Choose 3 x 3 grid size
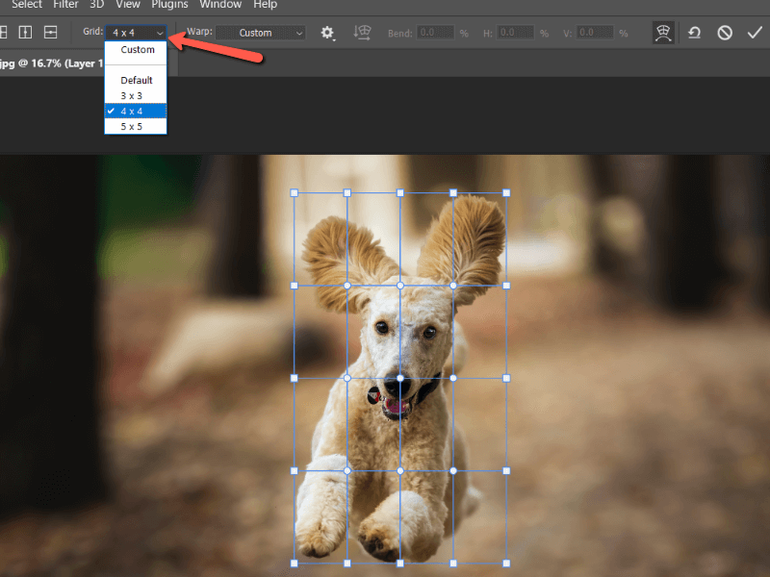 [136, 95]
